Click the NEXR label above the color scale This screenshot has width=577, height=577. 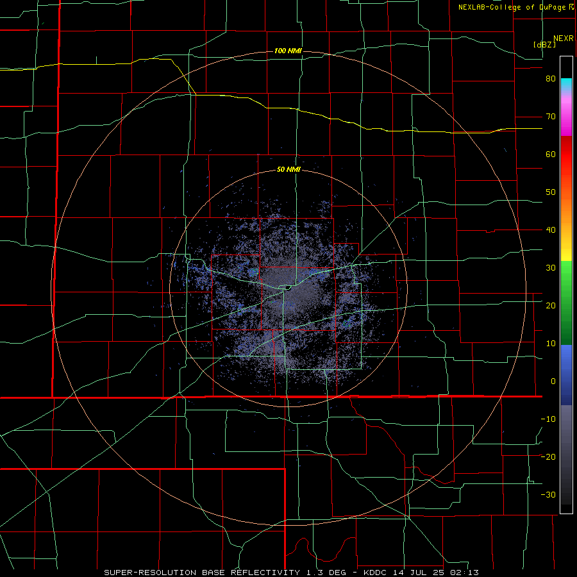563,38
